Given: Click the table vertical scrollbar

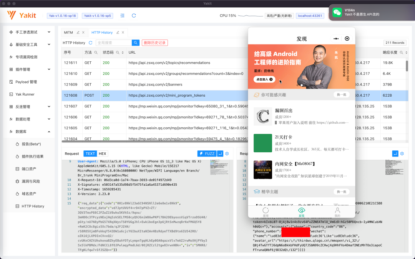Looking at the screenshot, I should [x=407, y=66].
